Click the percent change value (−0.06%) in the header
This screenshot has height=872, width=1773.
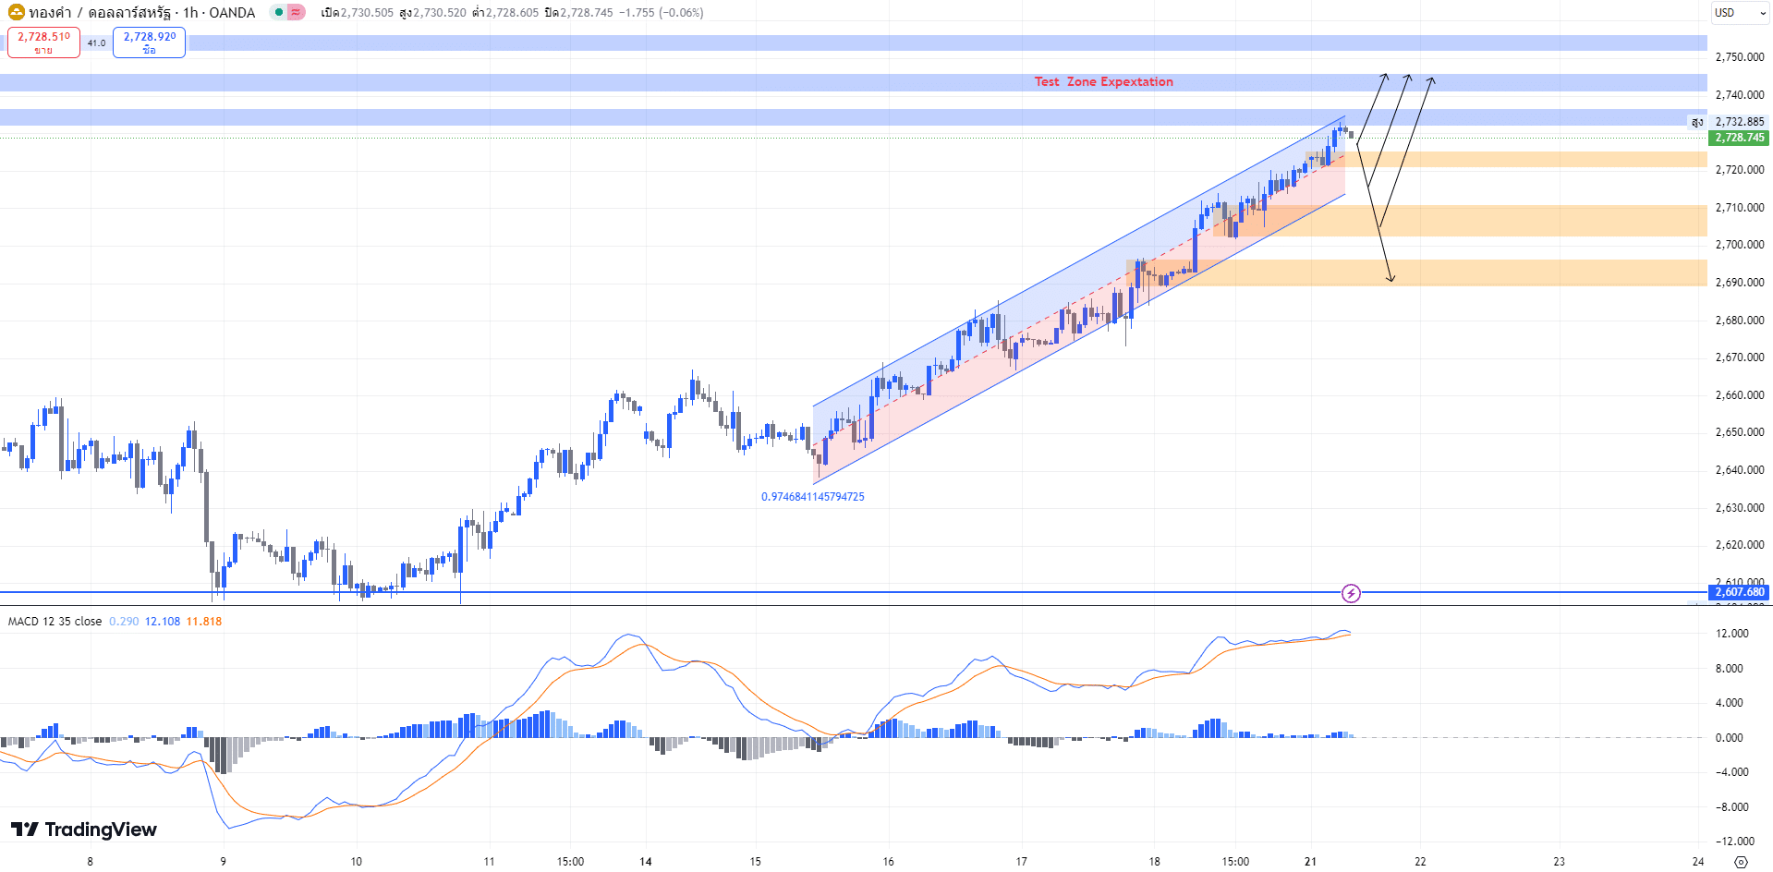pos(680,12)
